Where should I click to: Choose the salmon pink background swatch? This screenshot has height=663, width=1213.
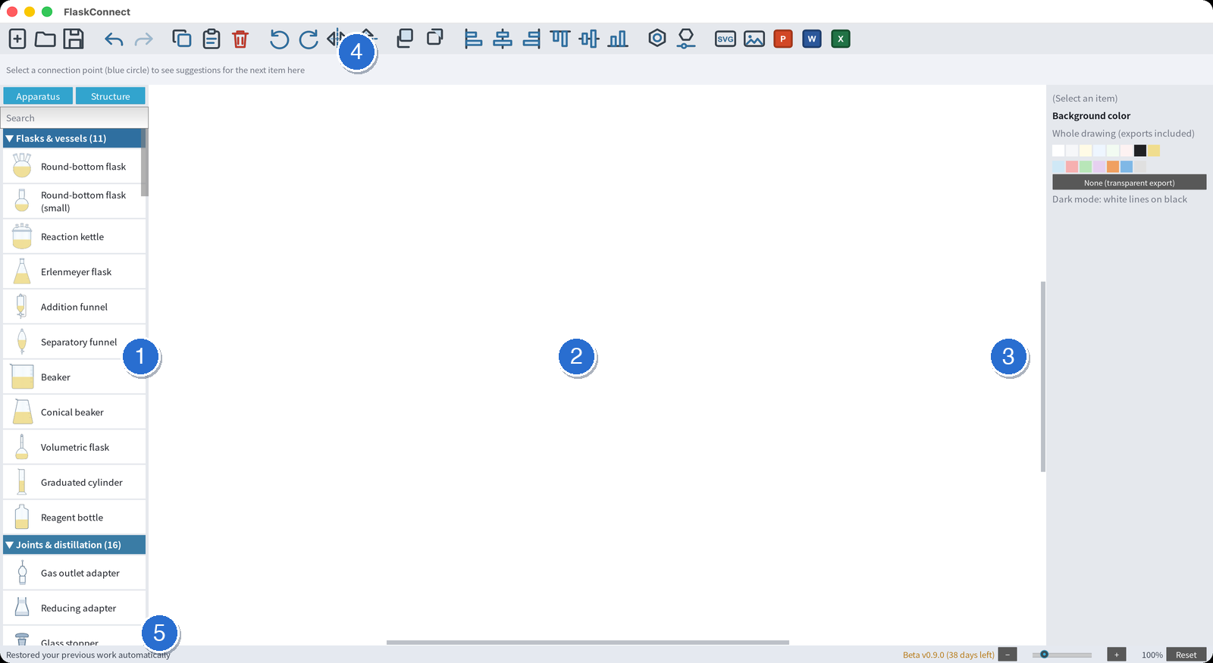(1072, 167)
